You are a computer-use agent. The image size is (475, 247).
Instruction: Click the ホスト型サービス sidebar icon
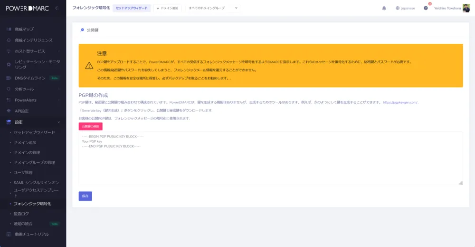[x=9, y=51]
